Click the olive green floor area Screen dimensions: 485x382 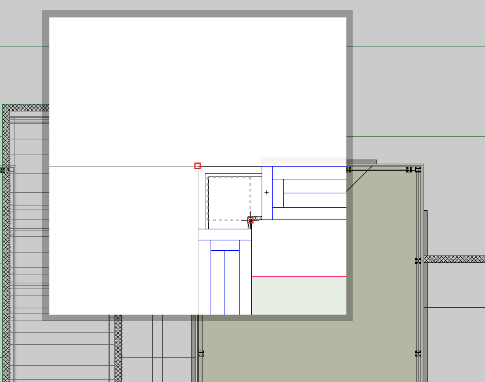tap(307, 348)
